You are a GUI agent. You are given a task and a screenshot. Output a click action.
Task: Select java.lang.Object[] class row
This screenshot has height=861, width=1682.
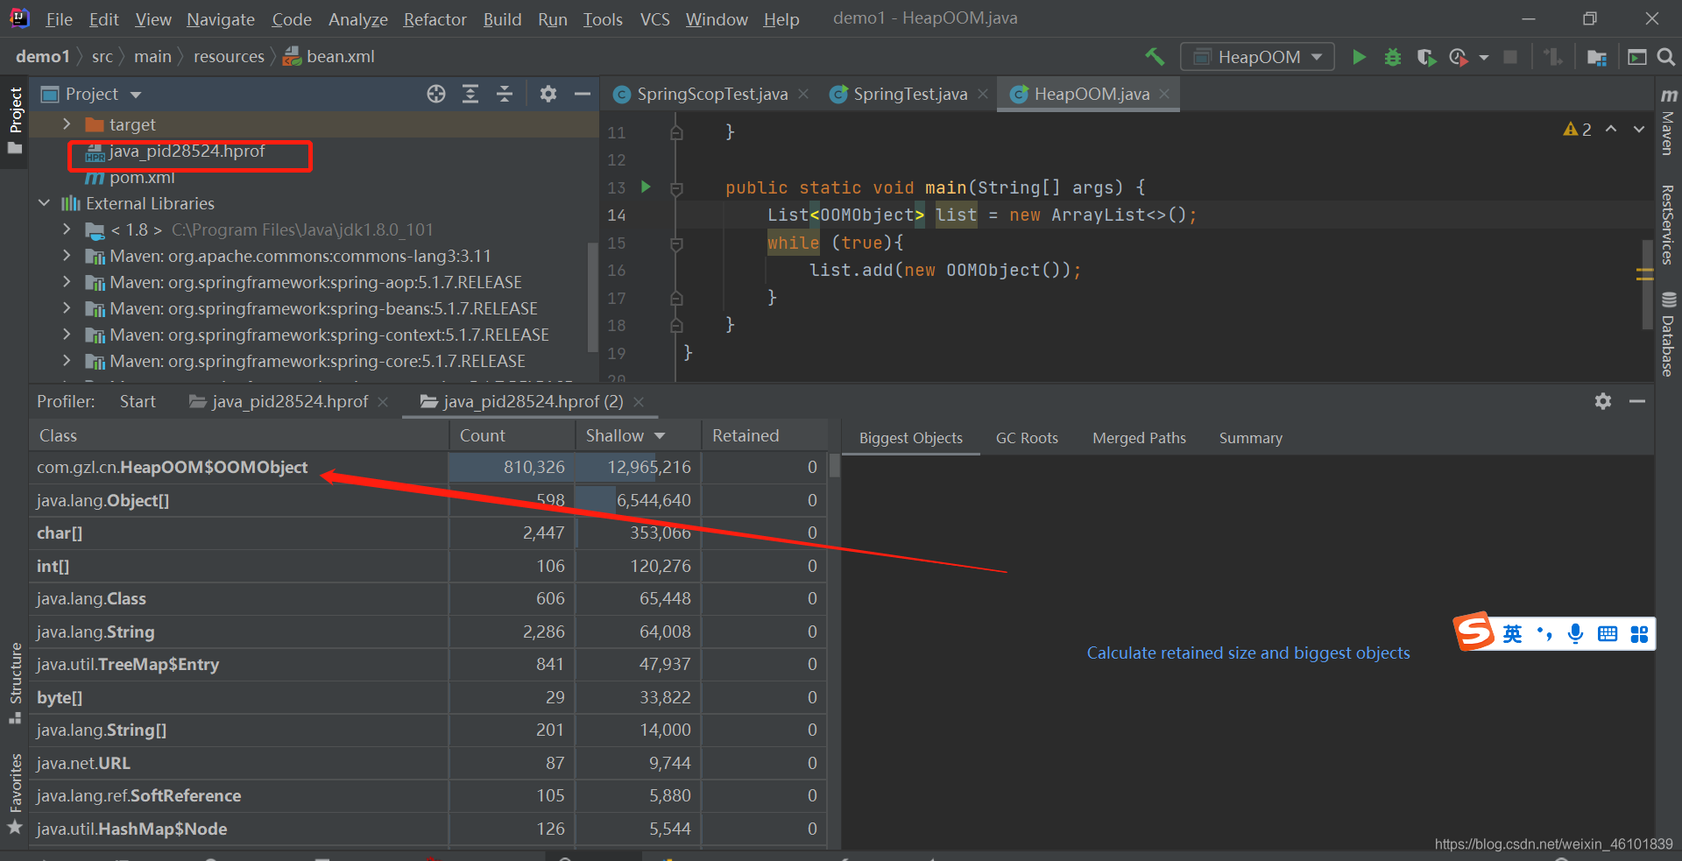pos(428,500)
